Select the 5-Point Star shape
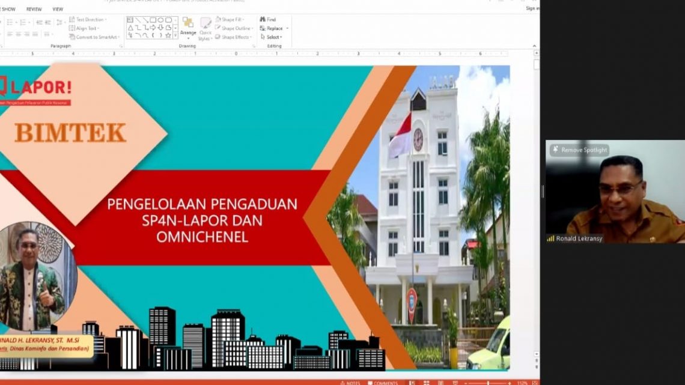 click(x=169, y=36)
